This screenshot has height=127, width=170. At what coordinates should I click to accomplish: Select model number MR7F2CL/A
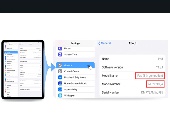click(156, 84)
